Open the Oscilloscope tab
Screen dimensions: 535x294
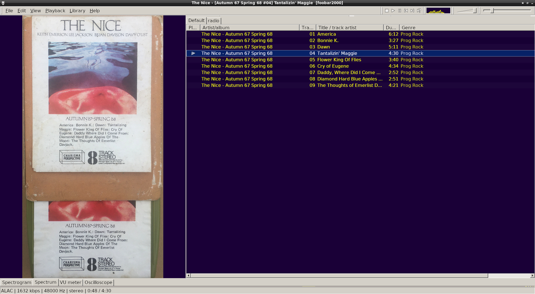pyautogui.click(x=98, y=282)
